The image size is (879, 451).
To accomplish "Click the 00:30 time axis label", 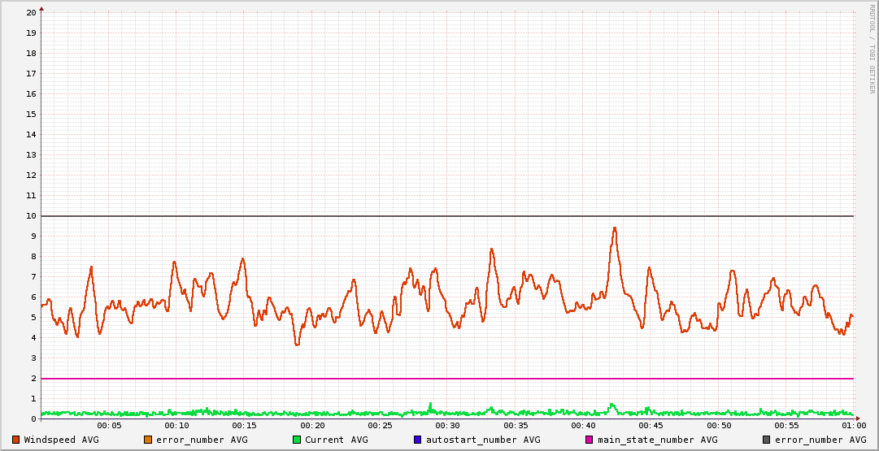I will [447, 425].
